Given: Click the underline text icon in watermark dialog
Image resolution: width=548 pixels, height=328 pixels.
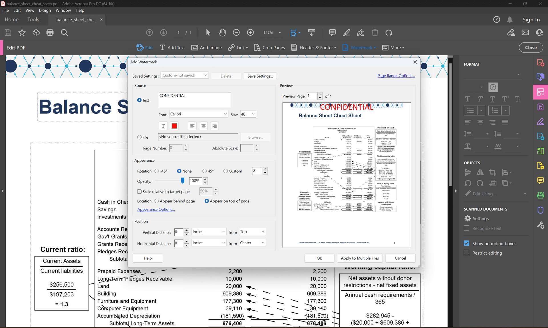Looking at the screenshot, I should pyautogui.click(x=163, y=126).
